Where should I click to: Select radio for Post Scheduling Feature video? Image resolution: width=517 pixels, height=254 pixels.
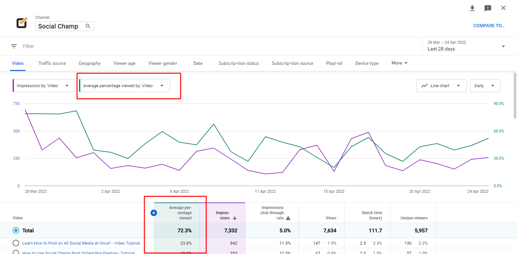click(16, 252)
